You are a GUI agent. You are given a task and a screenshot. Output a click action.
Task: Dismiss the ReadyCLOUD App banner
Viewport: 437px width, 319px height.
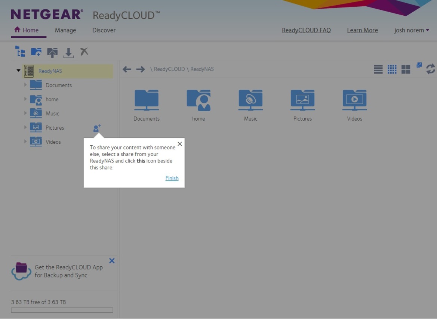112,261
